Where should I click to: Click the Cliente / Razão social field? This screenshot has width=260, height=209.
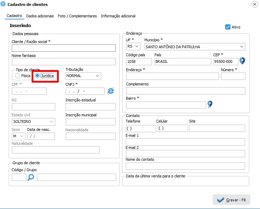64,48
